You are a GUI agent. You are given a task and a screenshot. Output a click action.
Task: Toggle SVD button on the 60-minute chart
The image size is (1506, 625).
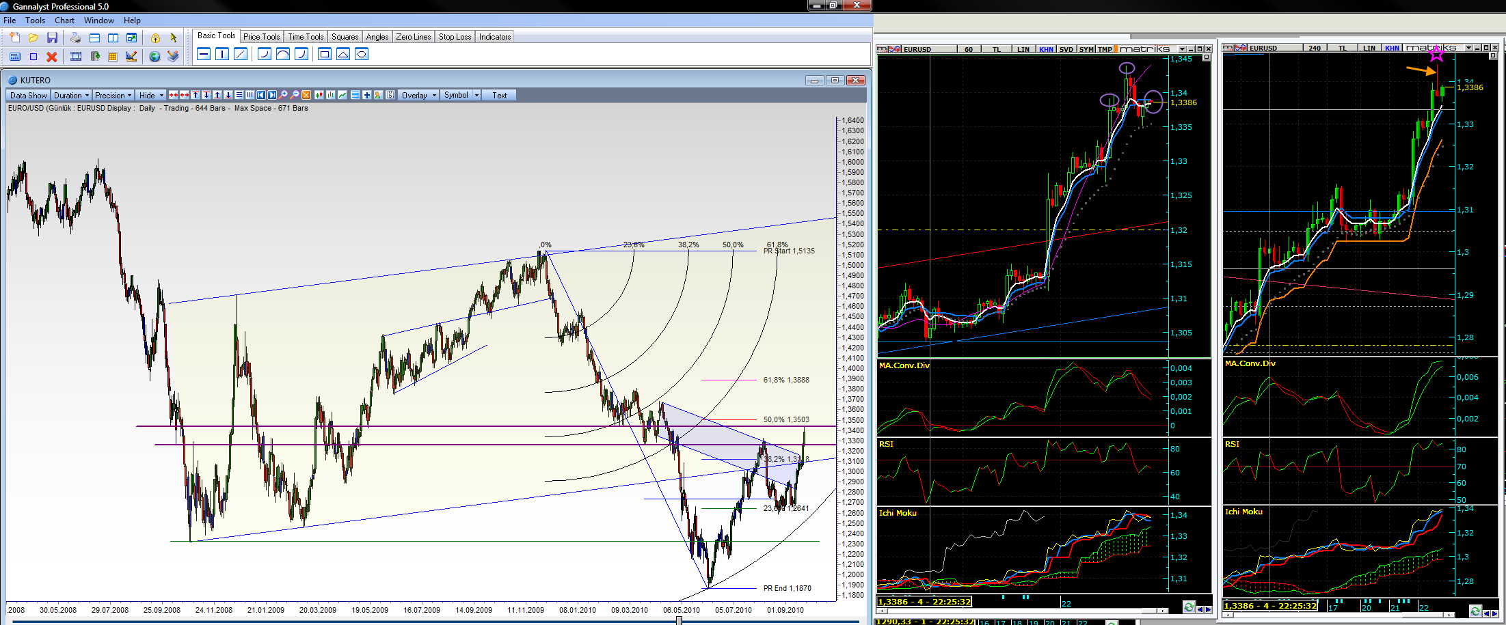click(x=1066, y=49)
